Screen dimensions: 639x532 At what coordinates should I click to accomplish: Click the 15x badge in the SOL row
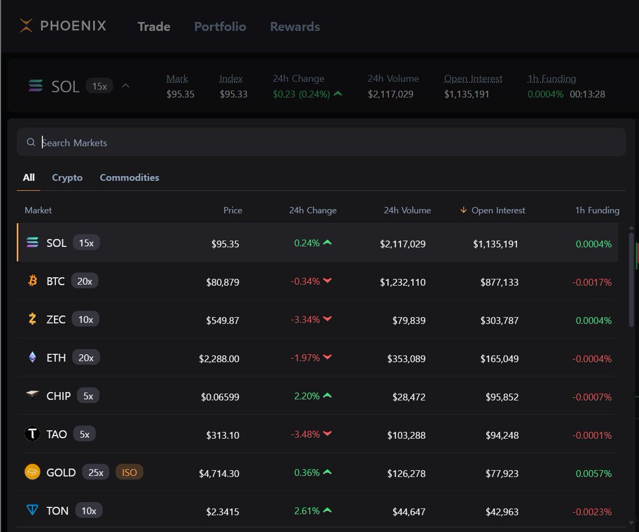86,243
